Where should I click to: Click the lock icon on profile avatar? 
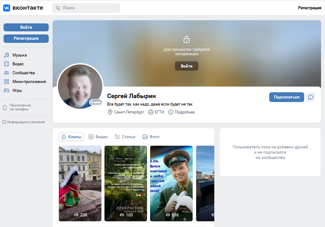80,87
